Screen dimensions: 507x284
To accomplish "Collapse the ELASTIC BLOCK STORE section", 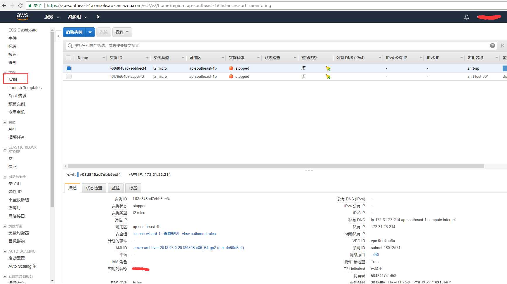I will (x=5, y=150).
